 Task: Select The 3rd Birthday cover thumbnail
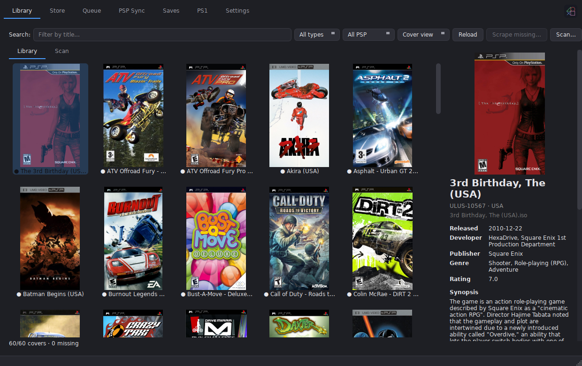(x=50, y=115)
